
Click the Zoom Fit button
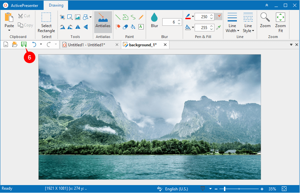tap(281, 22)
